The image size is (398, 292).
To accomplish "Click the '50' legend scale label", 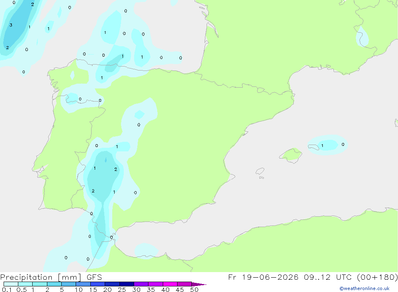I will (x=194, y=290).
